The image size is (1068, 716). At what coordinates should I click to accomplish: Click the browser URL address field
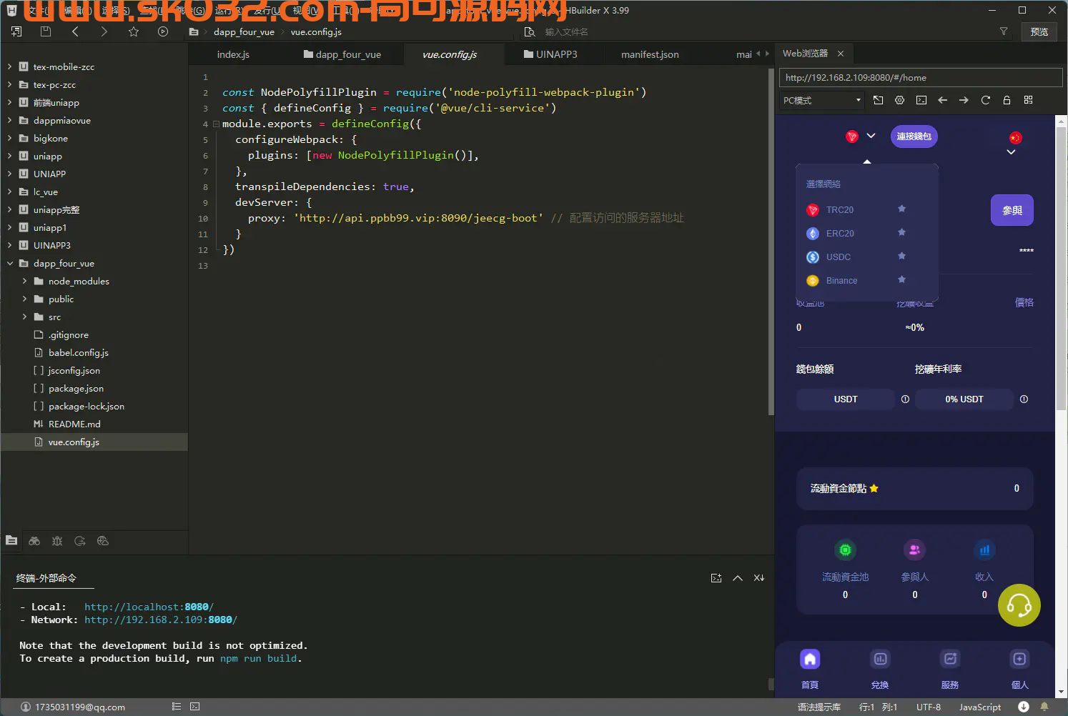tap(919, 78)
